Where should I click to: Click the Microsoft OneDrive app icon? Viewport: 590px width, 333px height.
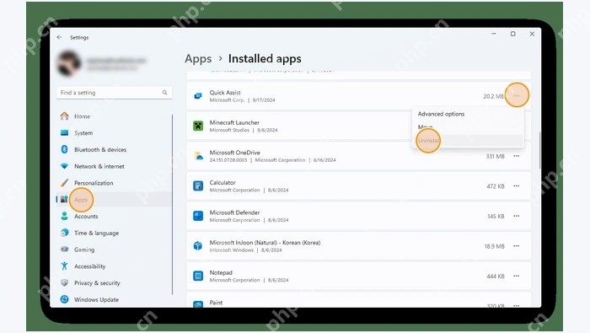pyautogui.click(x=198, y=156)
